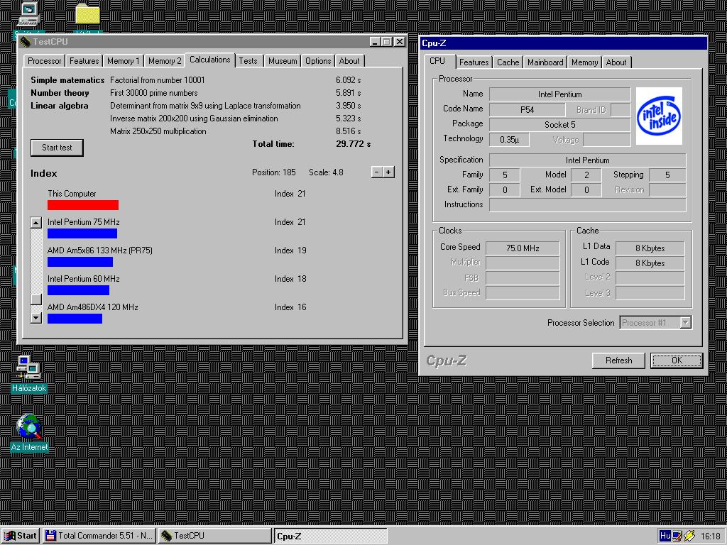Open the Start menu
Image resolution: width=727 pixels, height=545 pixels.
click(x=21, y=536)
